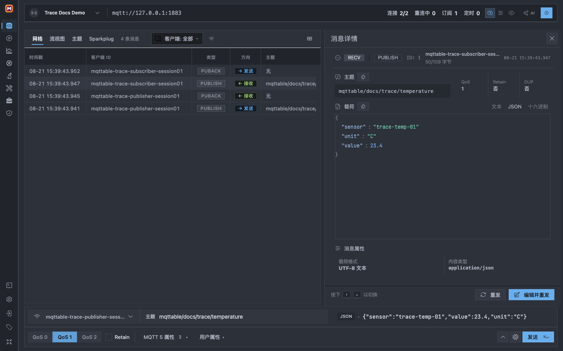Switch to the 流视图 tab

(57, 39)
